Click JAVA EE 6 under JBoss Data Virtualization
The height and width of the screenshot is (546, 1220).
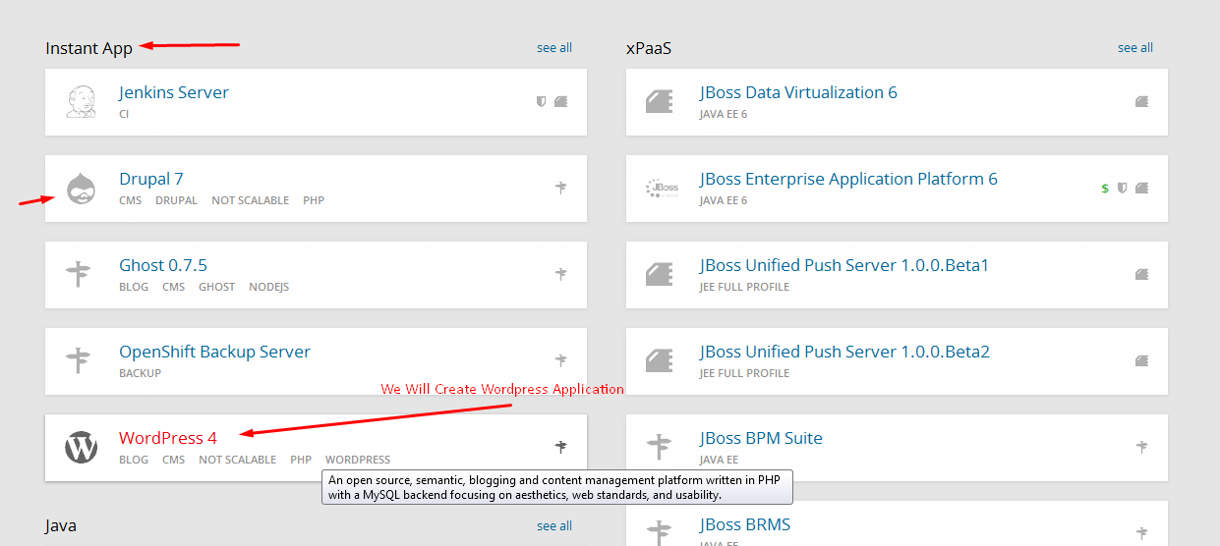pos(724,114)
